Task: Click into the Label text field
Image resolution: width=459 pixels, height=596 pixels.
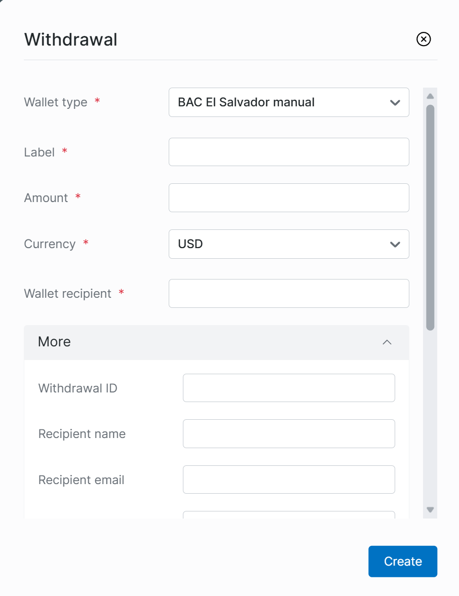Action: [x=288, y=152]
